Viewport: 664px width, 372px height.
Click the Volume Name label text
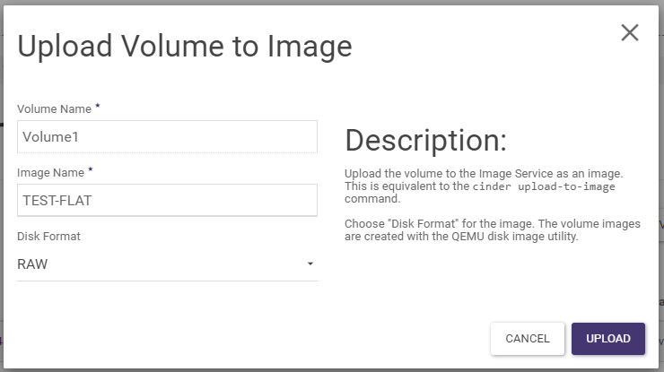54,109
